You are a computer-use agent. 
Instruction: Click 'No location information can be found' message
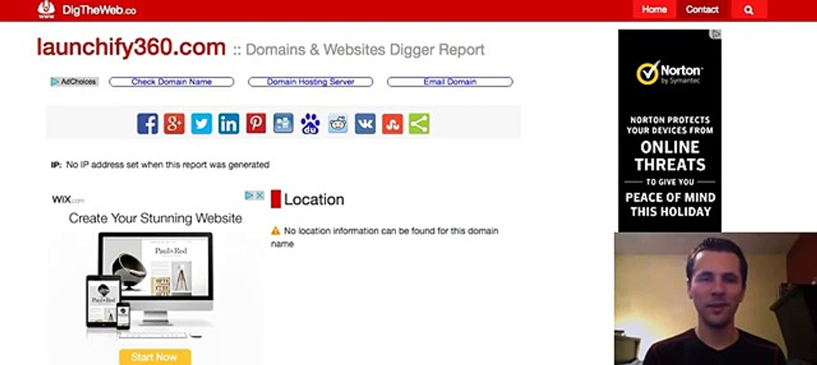385,237
